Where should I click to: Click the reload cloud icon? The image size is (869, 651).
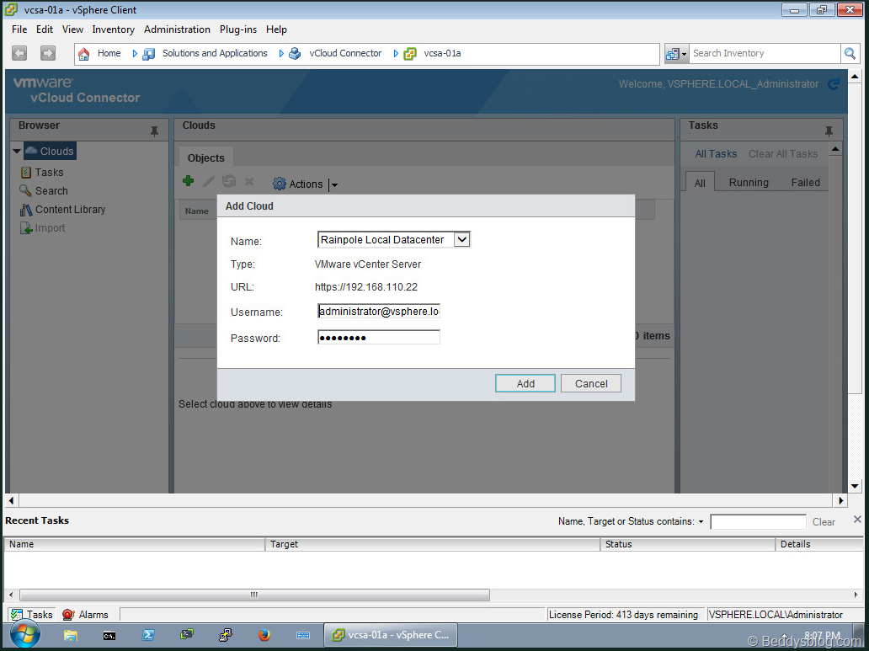point(229,181)
